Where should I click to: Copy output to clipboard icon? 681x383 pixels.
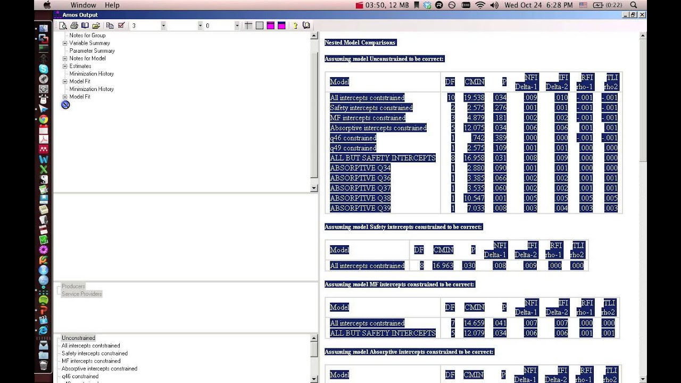click(x=110, y=26)
